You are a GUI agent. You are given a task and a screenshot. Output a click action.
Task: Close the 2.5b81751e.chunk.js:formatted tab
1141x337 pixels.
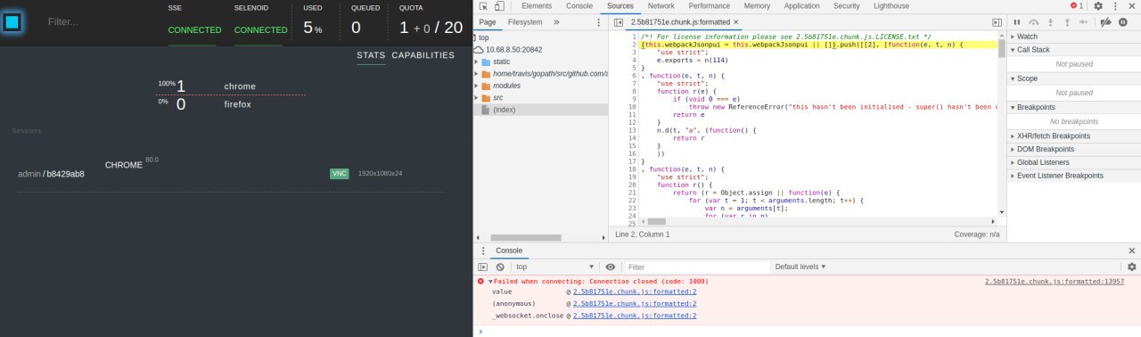point(735,21)
